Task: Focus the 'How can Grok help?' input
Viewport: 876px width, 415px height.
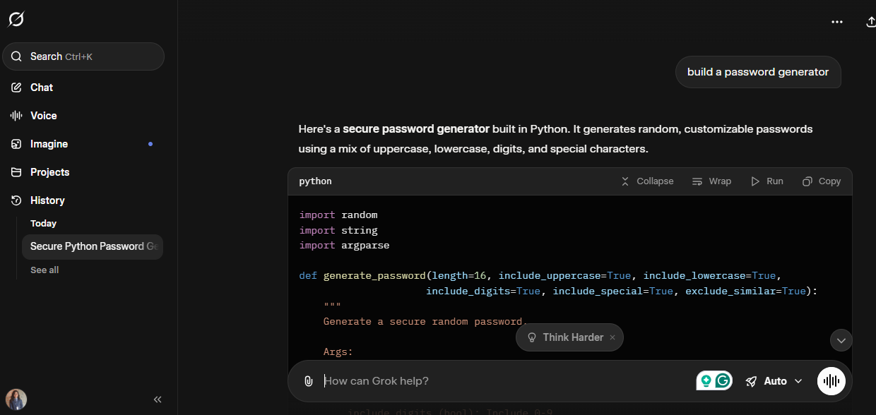Action: click(505, 381)
